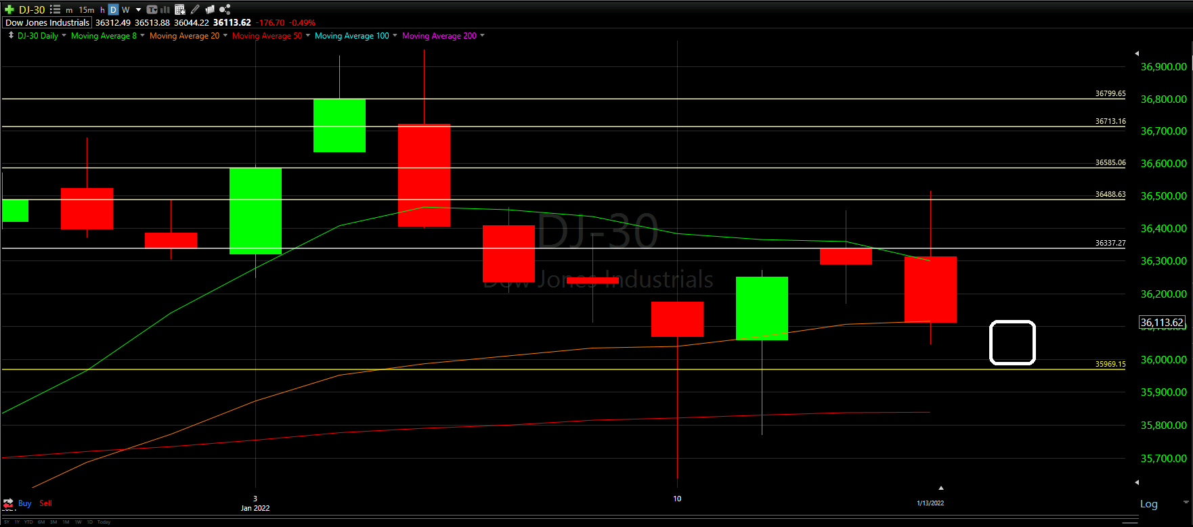Click the yellow 35969.15 support line label

[x=1110, y=365]
